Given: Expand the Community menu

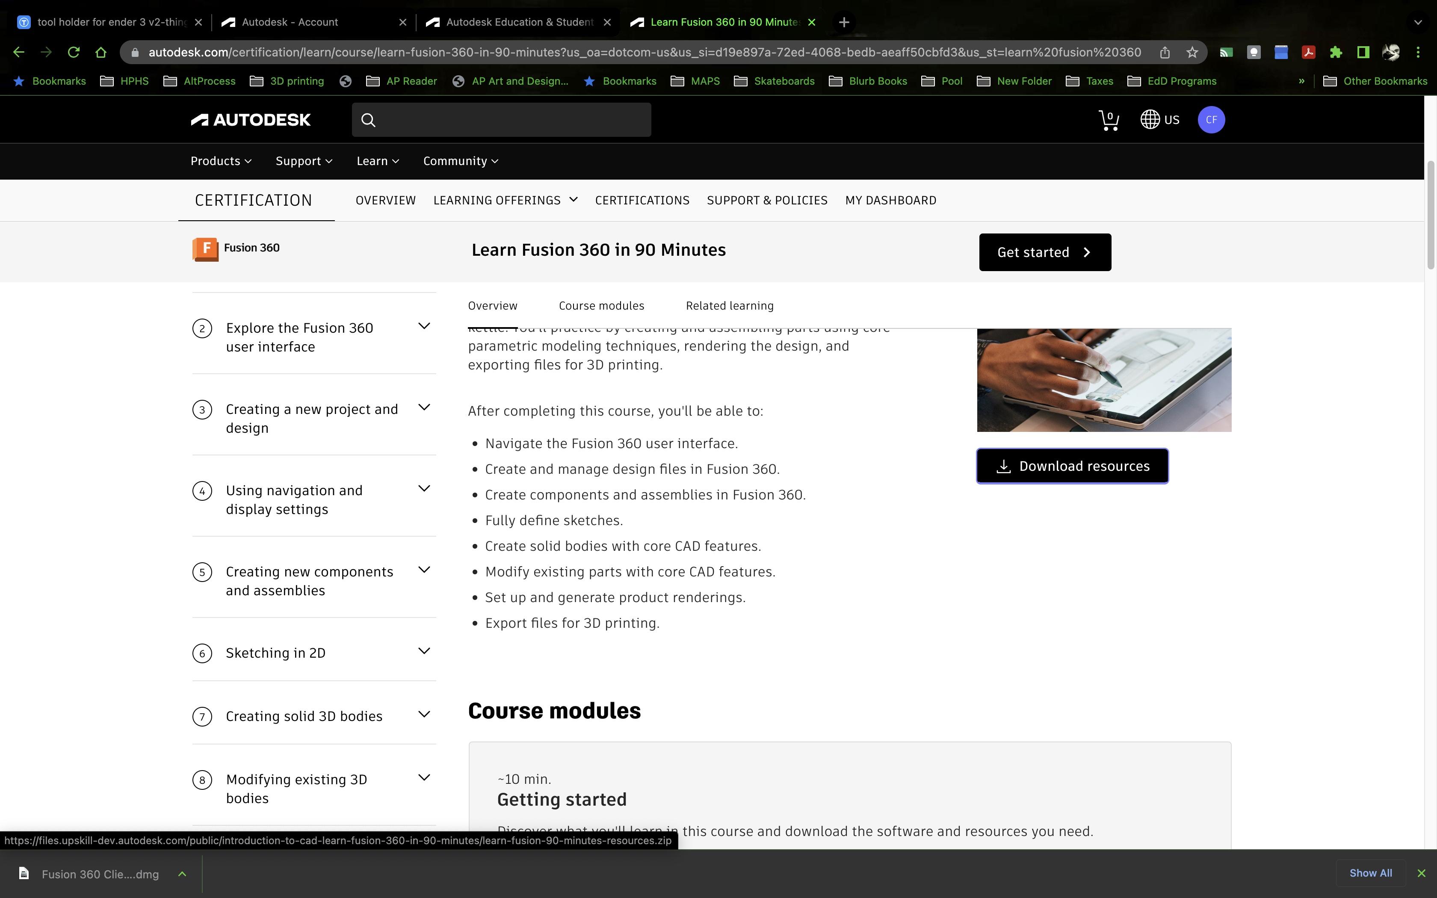Looking at the screenshot, I should 461,161.
